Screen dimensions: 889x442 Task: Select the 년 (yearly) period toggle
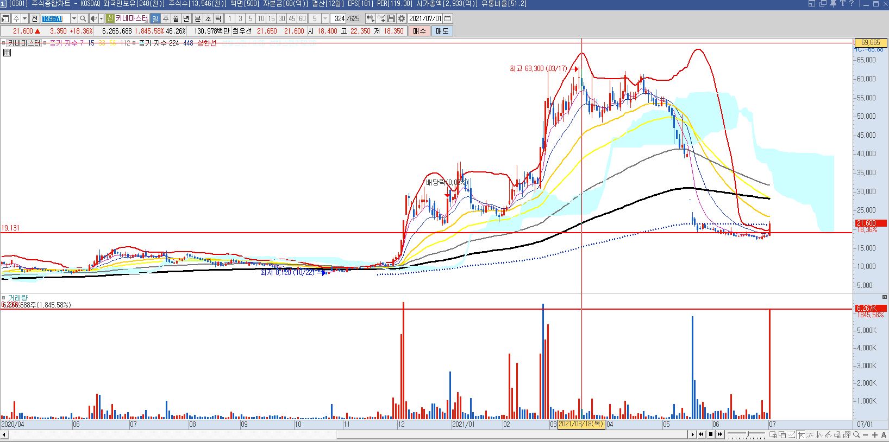[186, 18]
